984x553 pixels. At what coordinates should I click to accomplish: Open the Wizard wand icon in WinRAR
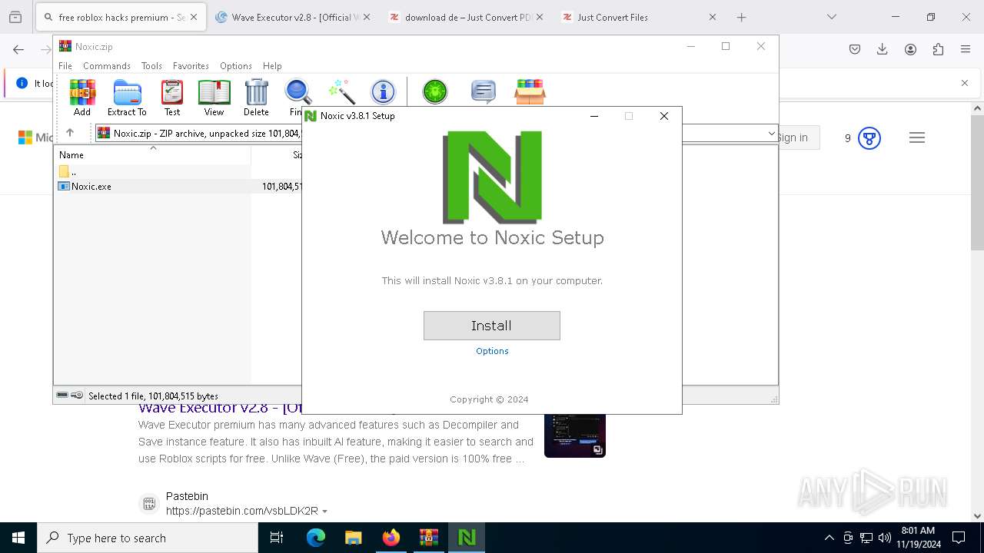(x=341, y=91)
